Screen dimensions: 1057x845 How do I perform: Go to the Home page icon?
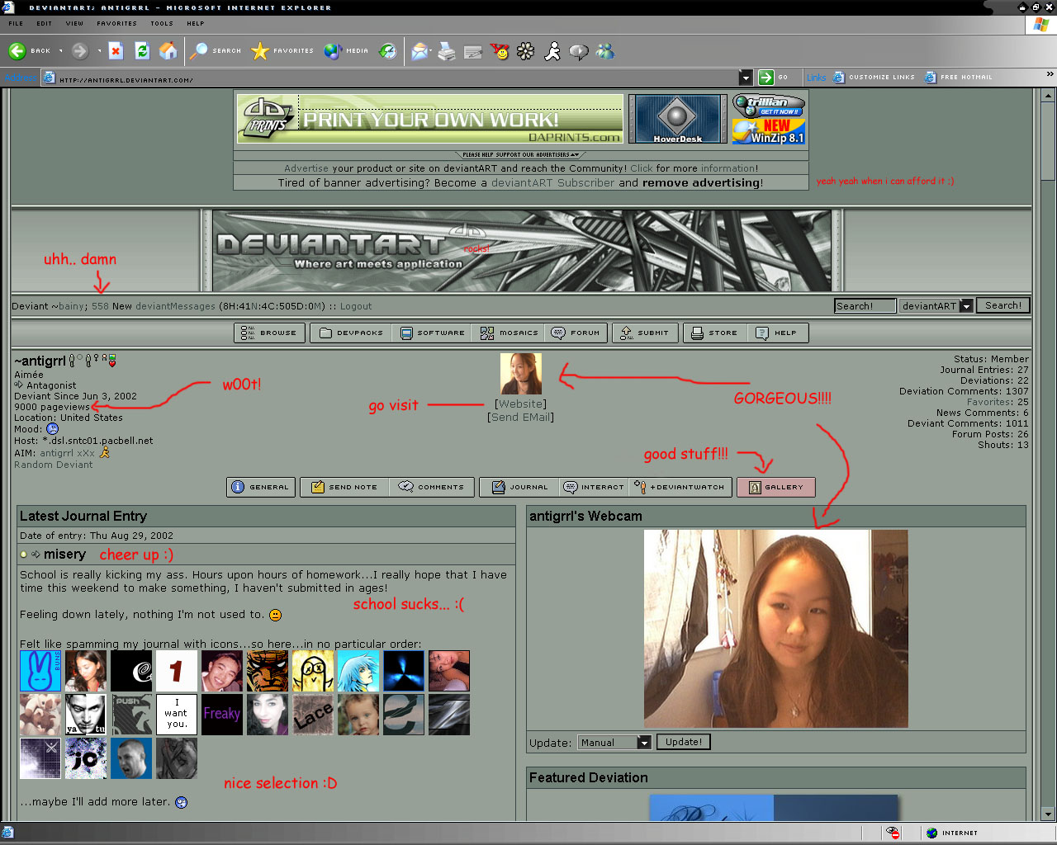coord(168,51)
